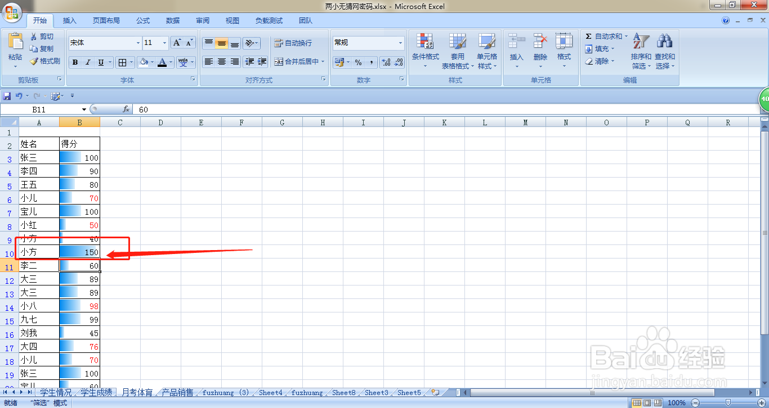Toggle bold formatting

click(75, 62)
